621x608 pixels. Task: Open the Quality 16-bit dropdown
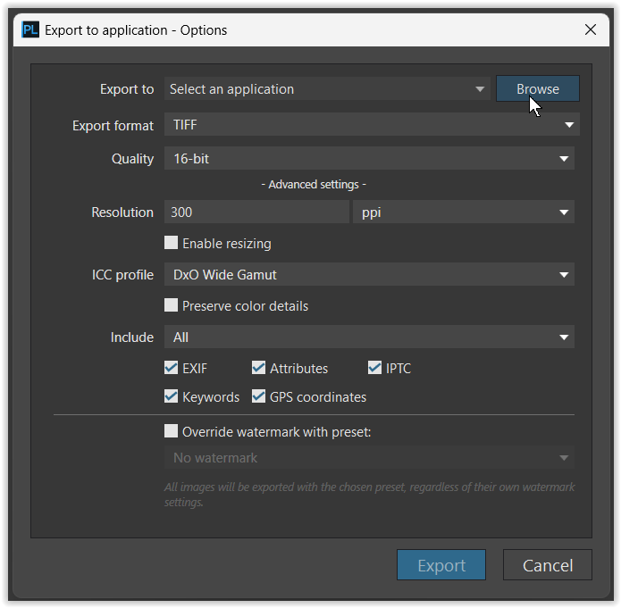coord(368,159)
